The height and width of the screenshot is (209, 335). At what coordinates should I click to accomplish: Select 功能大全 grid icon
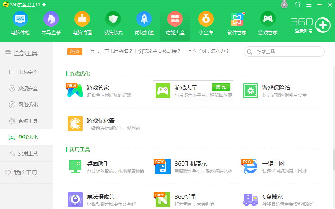[x=175, y=19]
